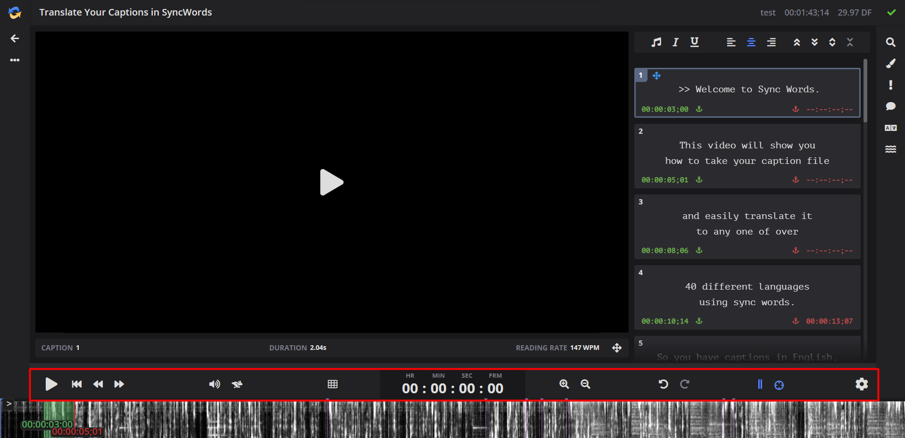Click green in-time anchor on caption 2
The width and height of the screenshot is (905, 438).
click(699, 180)
